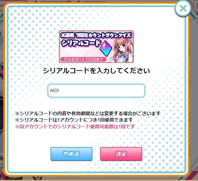Screen dimensions: 198x181
Task: Click the シリアルコードを入力してください heading
Action: pos(96,71)
